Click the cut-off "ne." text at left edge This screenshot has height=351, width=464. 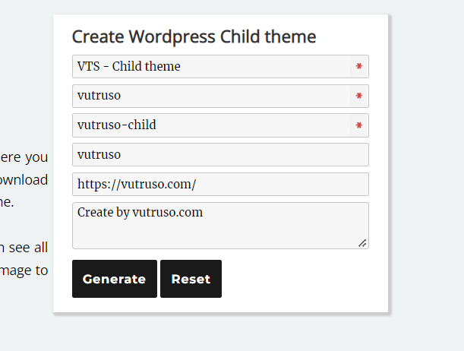point(7,202)
